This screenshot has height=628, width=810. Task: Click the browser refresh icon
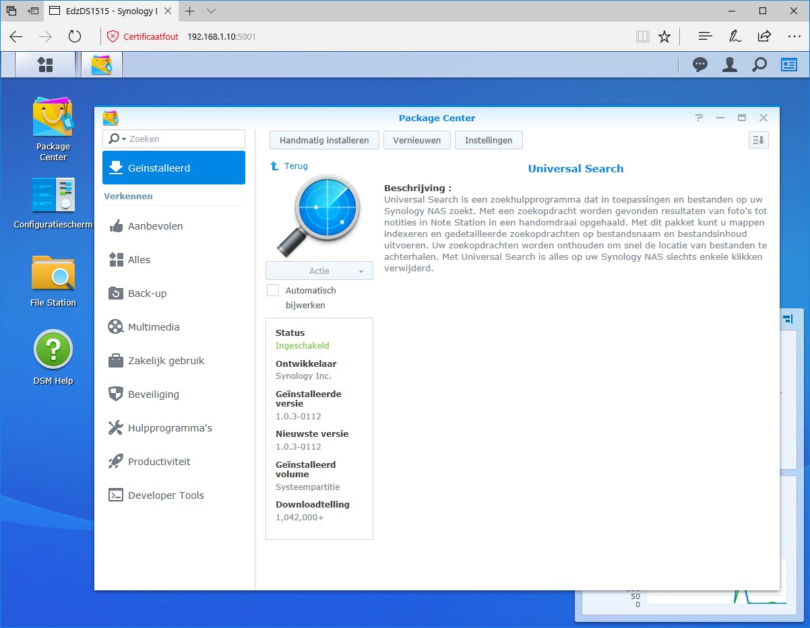(75, 36)
